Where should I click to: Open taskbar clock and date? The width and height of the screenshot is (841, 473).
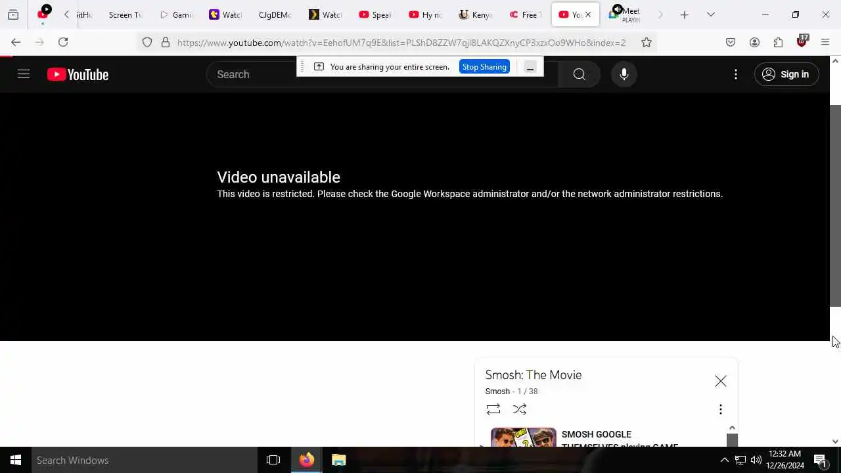(785, 460)
